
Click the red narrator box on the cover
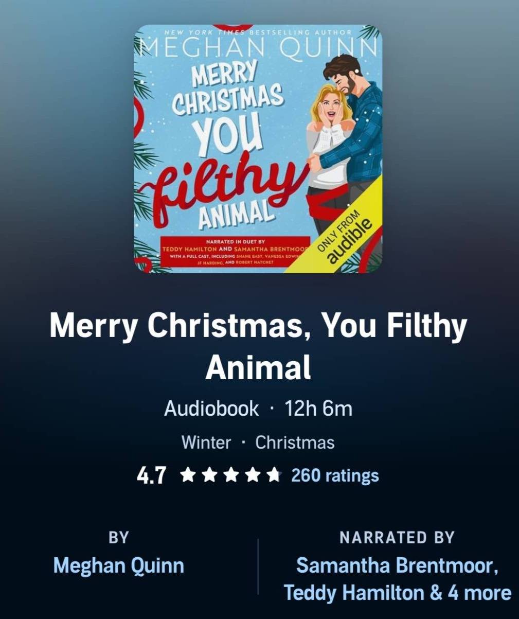(235, 252)
